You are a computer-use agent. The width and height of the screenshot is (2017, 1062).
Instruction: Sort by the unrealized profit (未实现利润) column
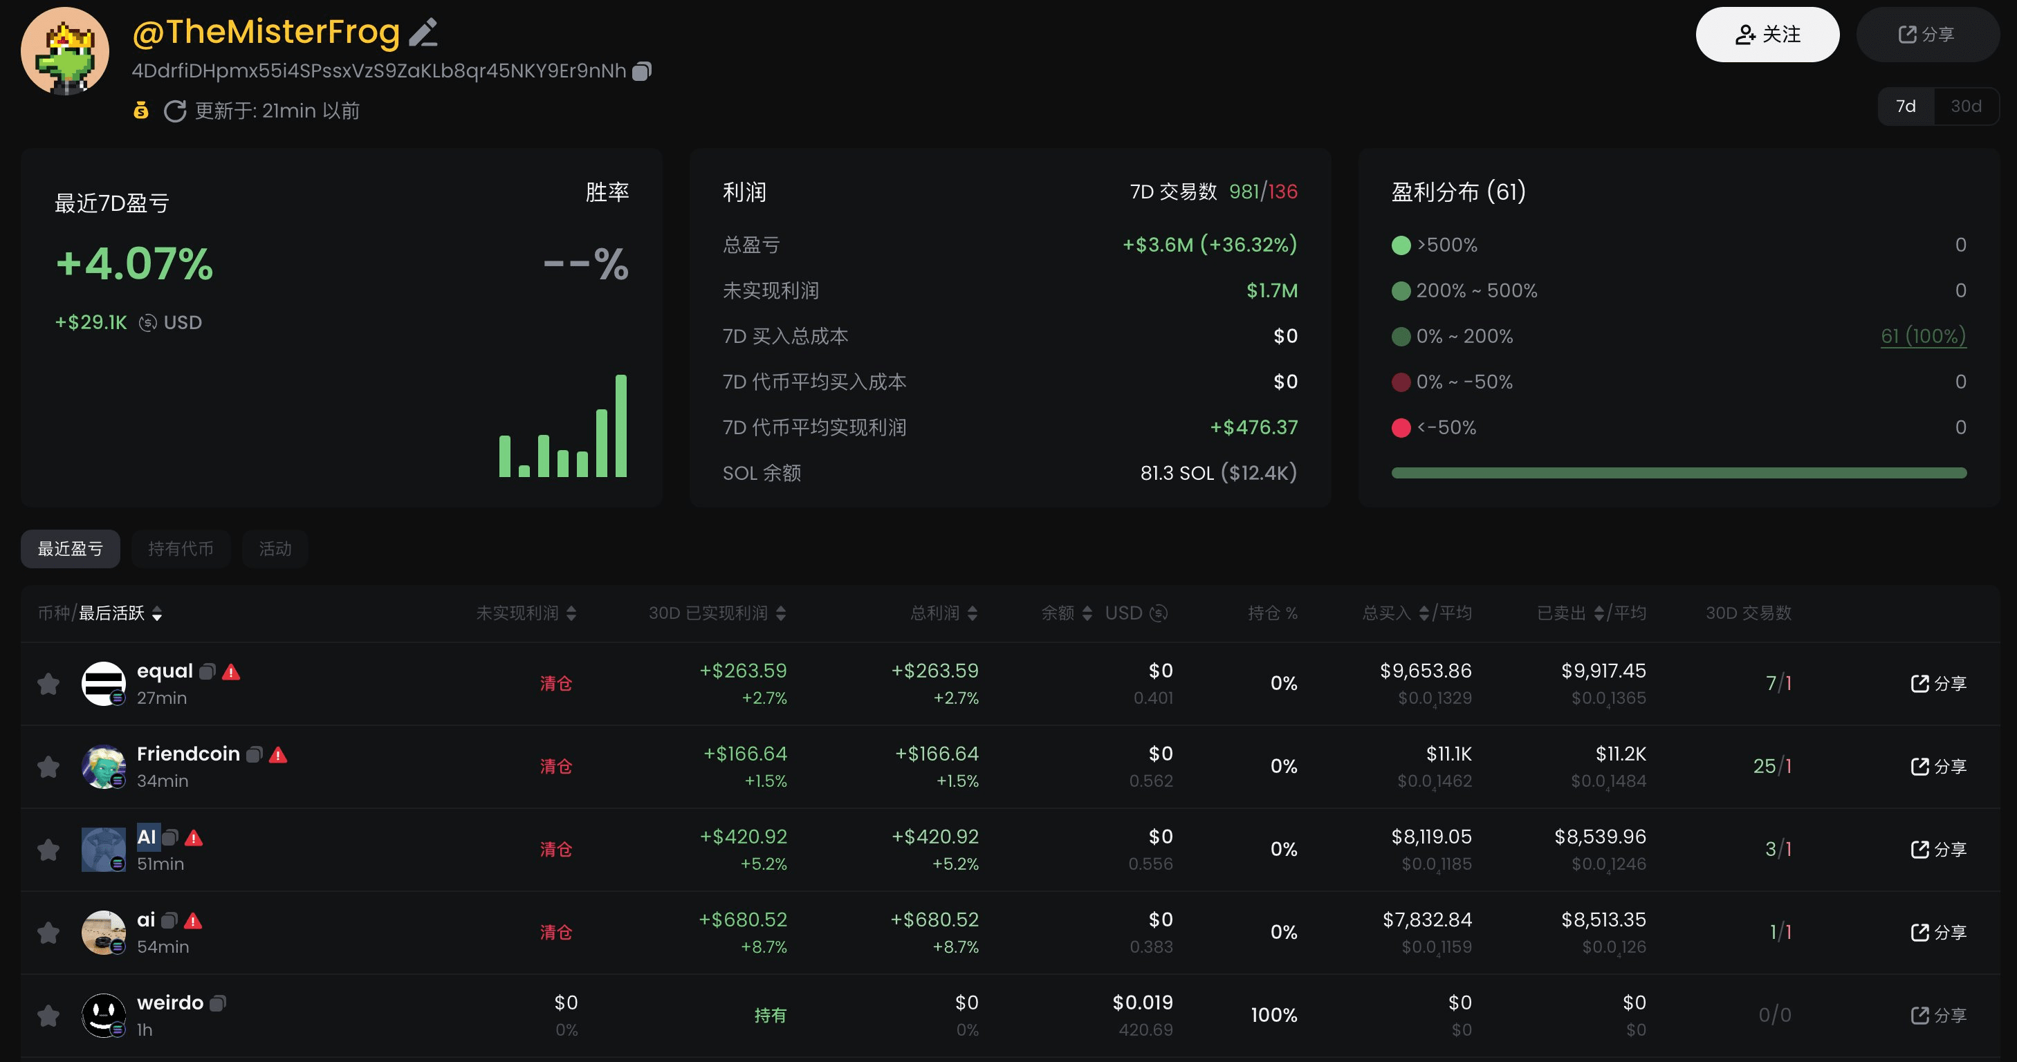[571, 613]
